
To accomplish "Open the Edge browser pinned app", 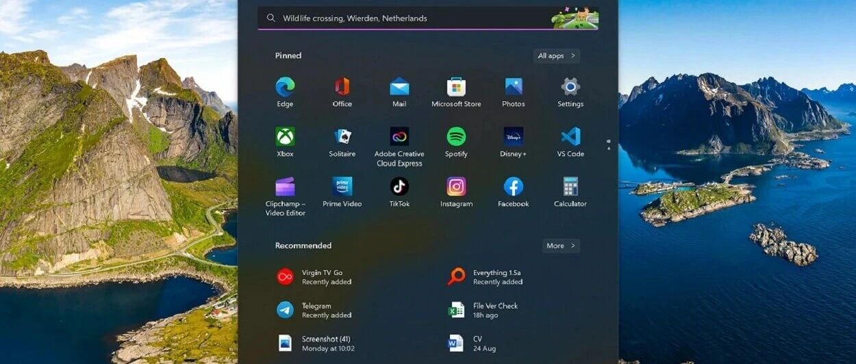I will pyautogui.click(x=285, y=87).
